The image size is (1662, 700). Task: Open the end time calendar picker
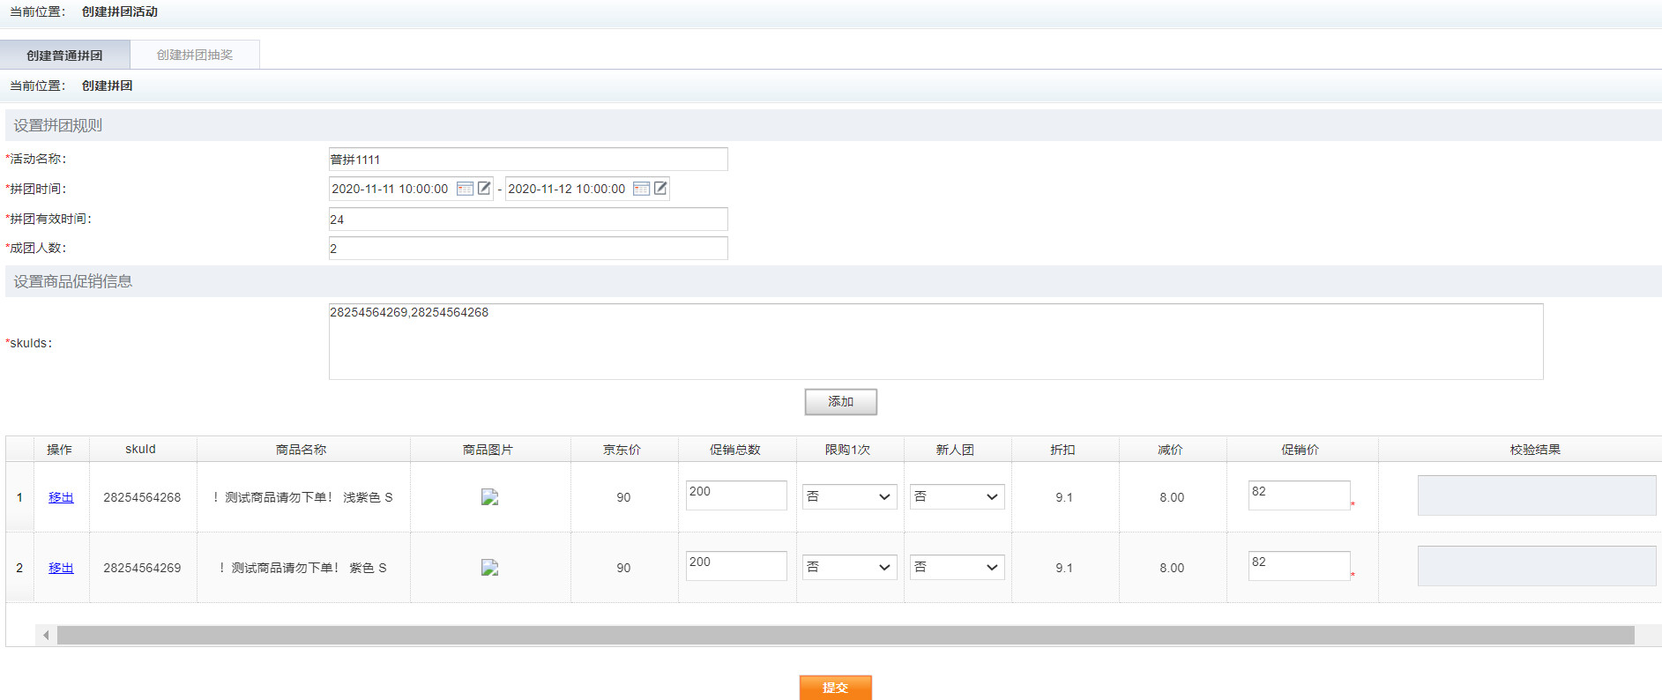point(642,189)
